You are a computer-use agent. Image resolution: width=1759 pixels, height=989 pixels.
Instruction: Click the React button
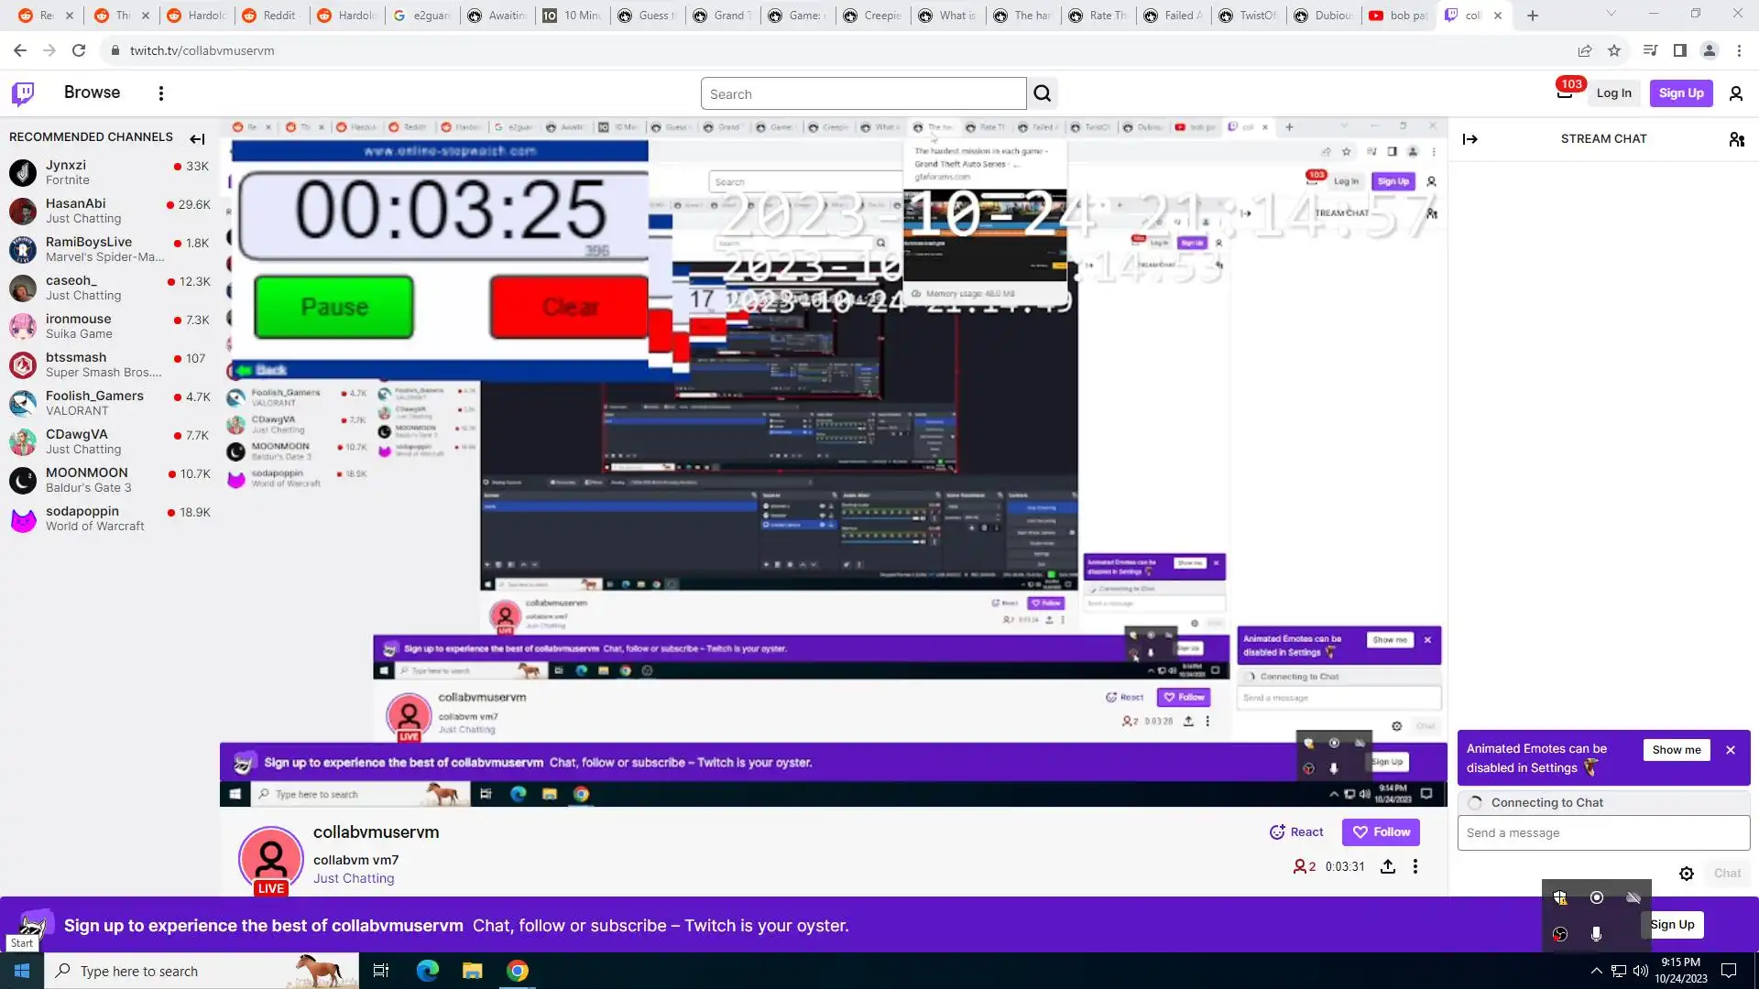[x=1296, y=832]
